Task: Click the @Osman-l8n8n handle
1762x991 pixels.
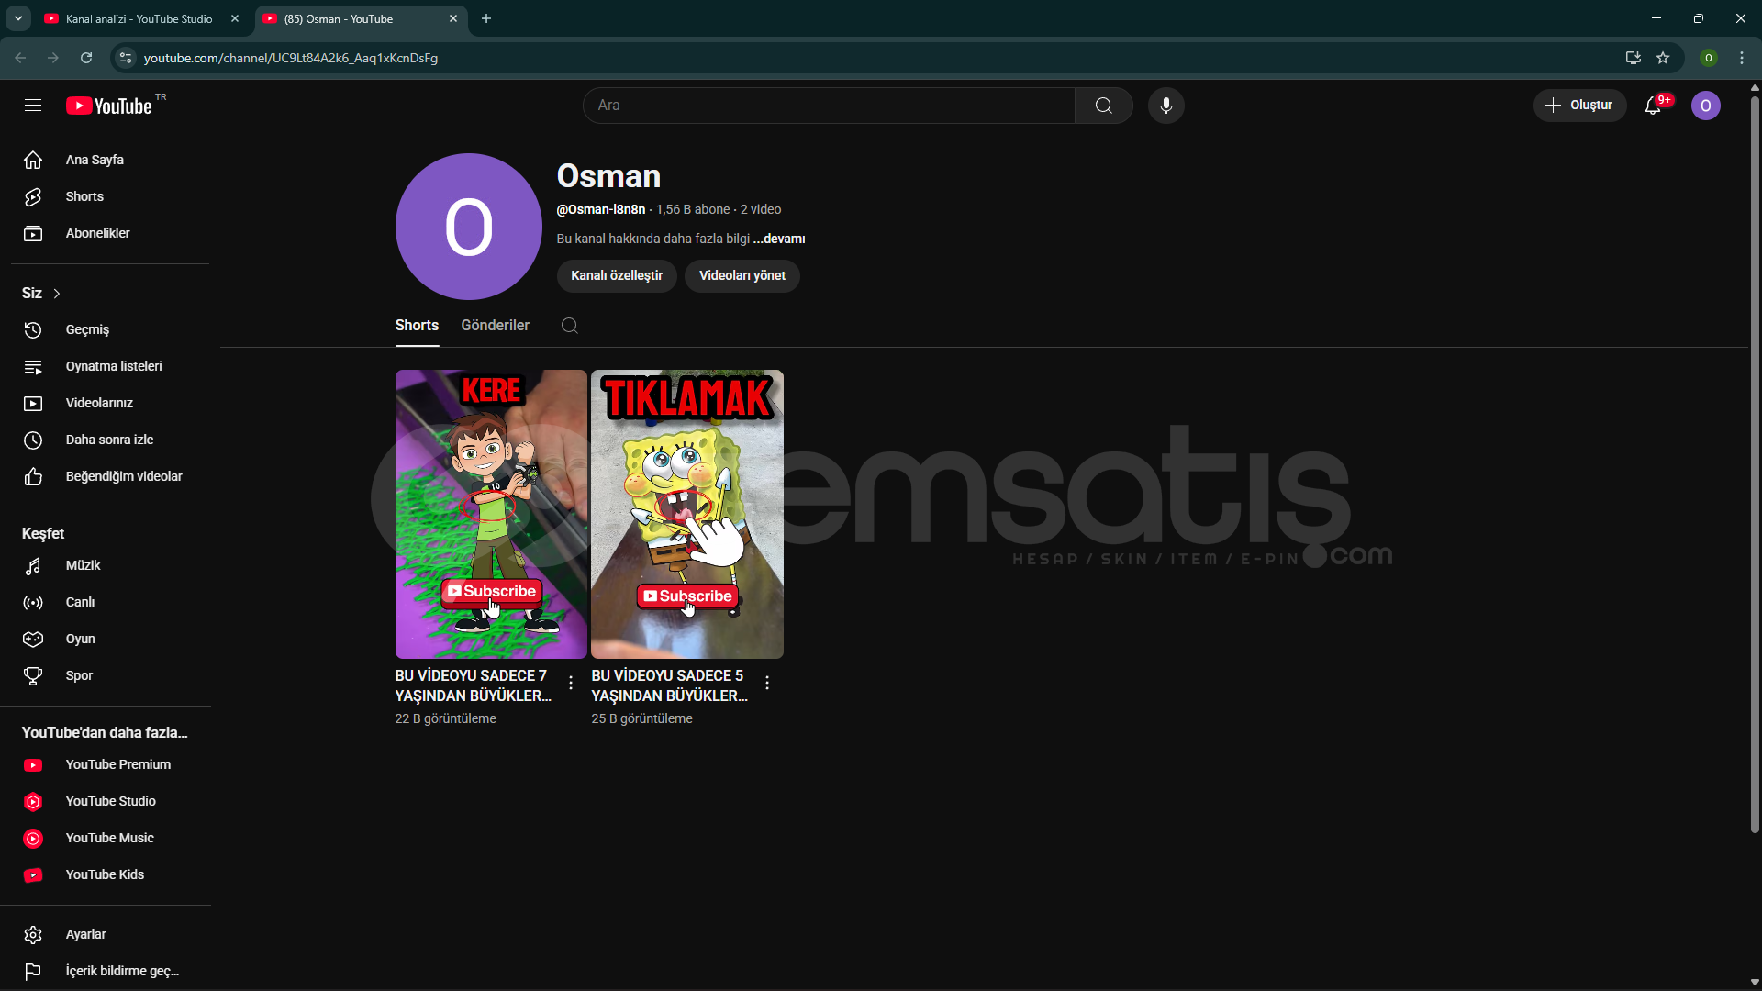Action: tap(601, 209)
